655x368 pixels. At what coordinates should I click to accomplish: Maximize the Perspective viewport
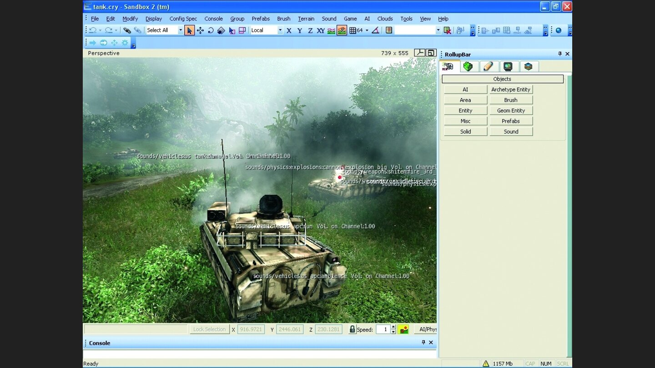tap(431, 53)
